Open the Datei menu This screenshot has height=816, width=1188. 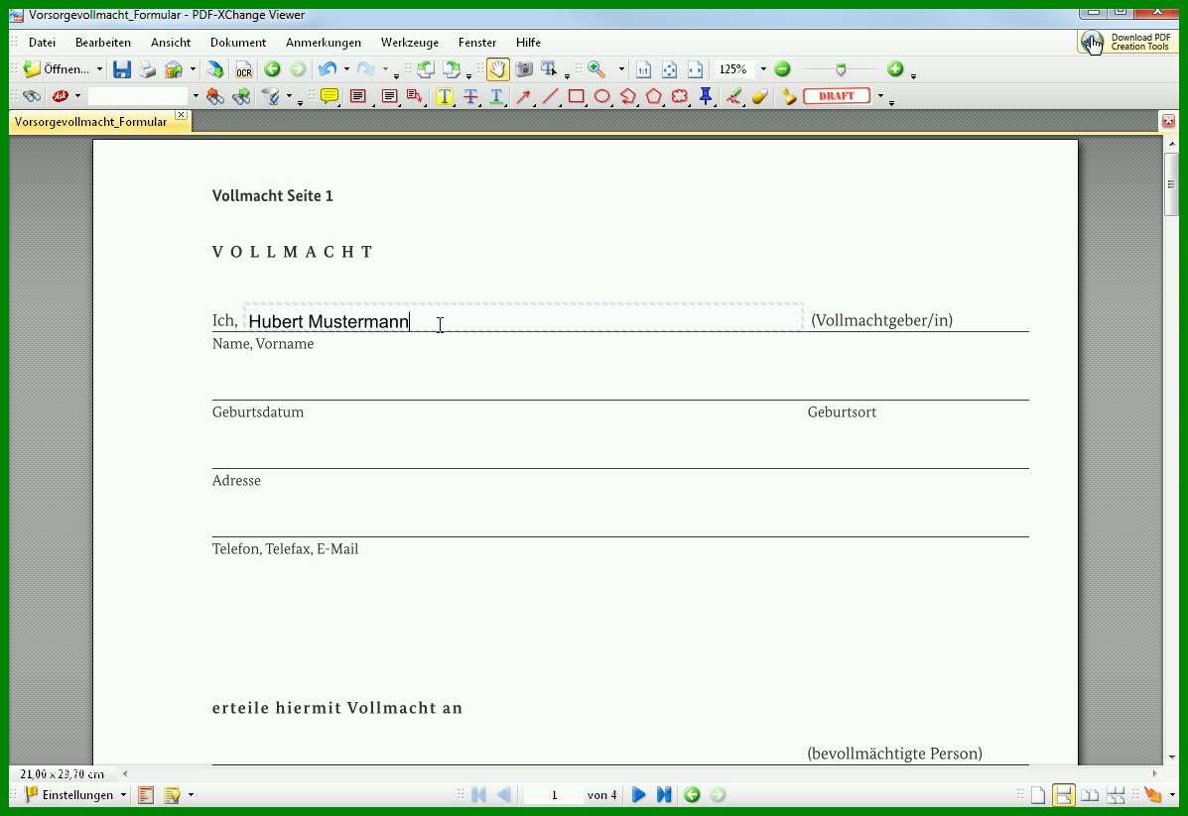(42, 43)
